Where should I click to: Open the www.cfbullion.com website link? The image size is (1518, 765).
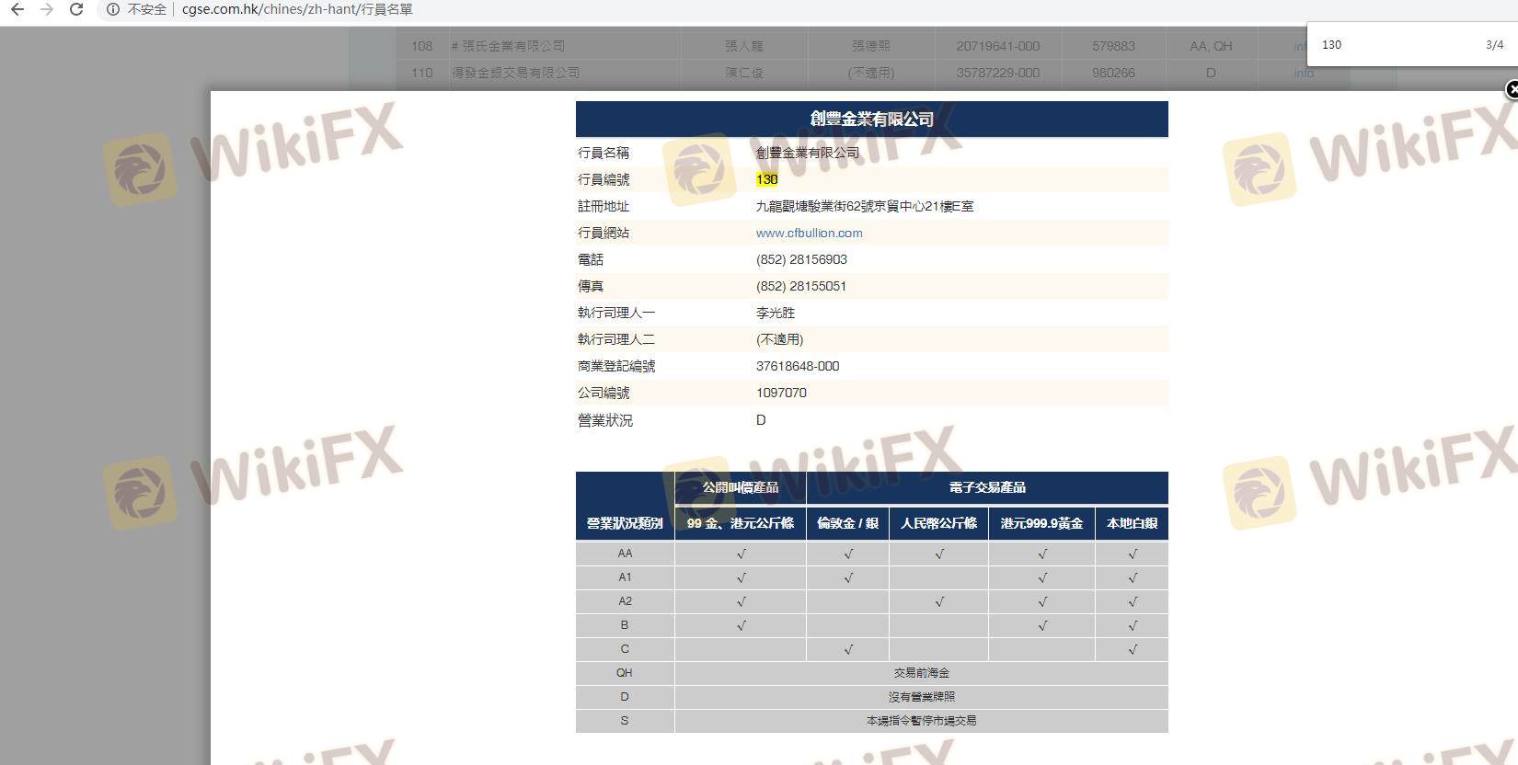coord(809,233)
